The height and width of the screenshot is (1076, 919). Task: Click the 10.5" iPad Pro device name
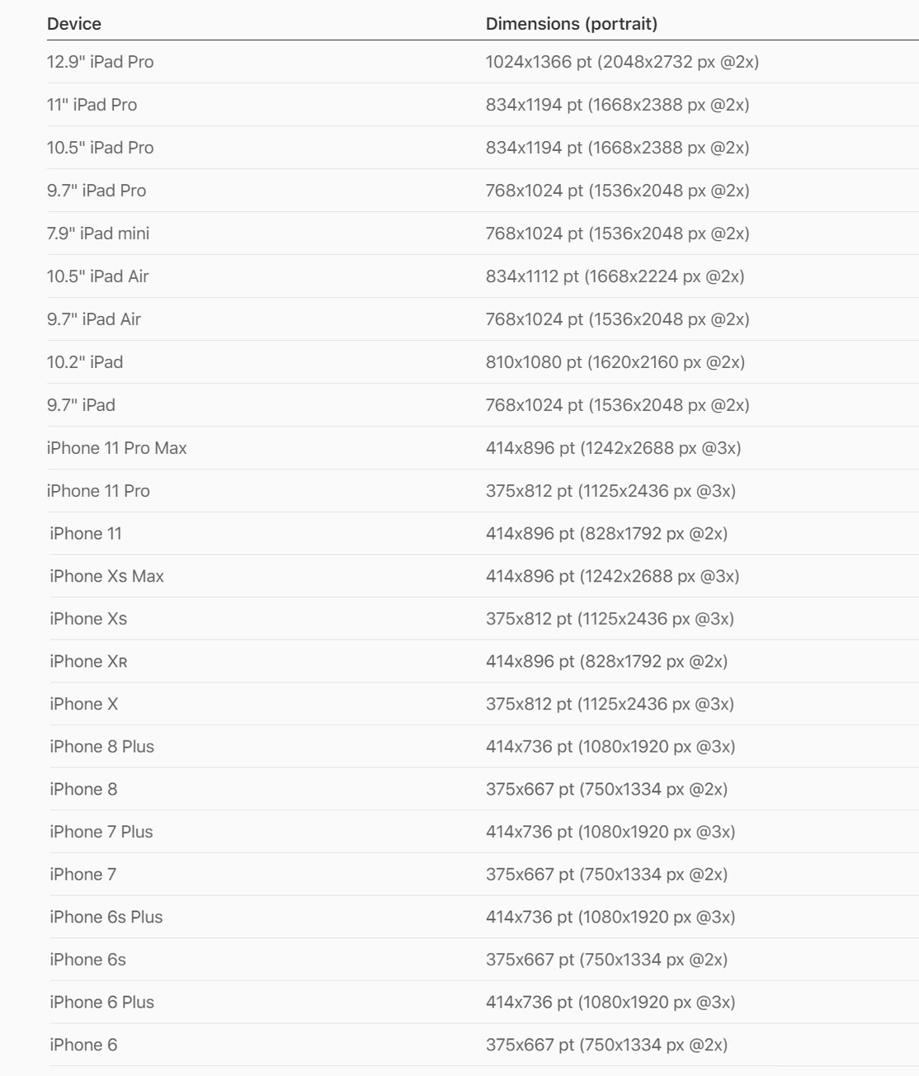coord(100,148)
